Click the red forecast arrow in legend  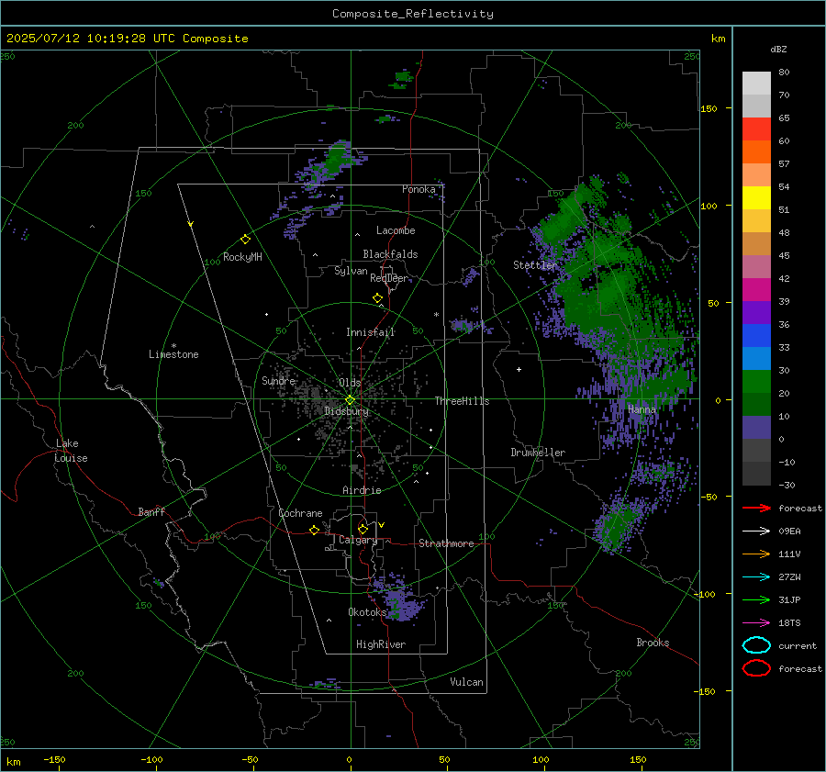coord(756,508)
